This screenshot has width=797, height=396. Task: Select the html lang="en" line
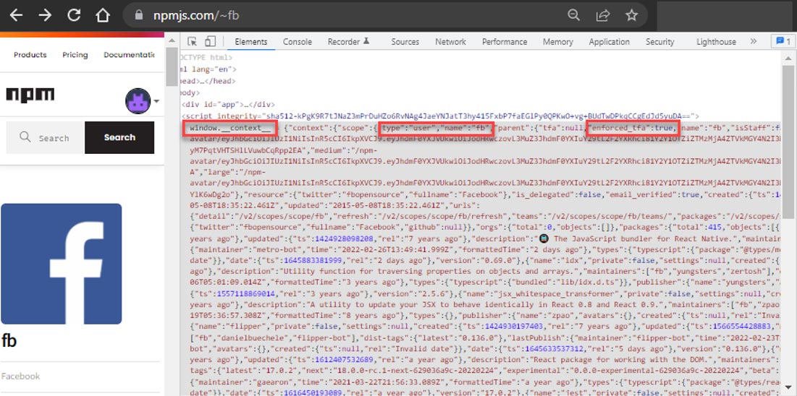coord(207,69)
